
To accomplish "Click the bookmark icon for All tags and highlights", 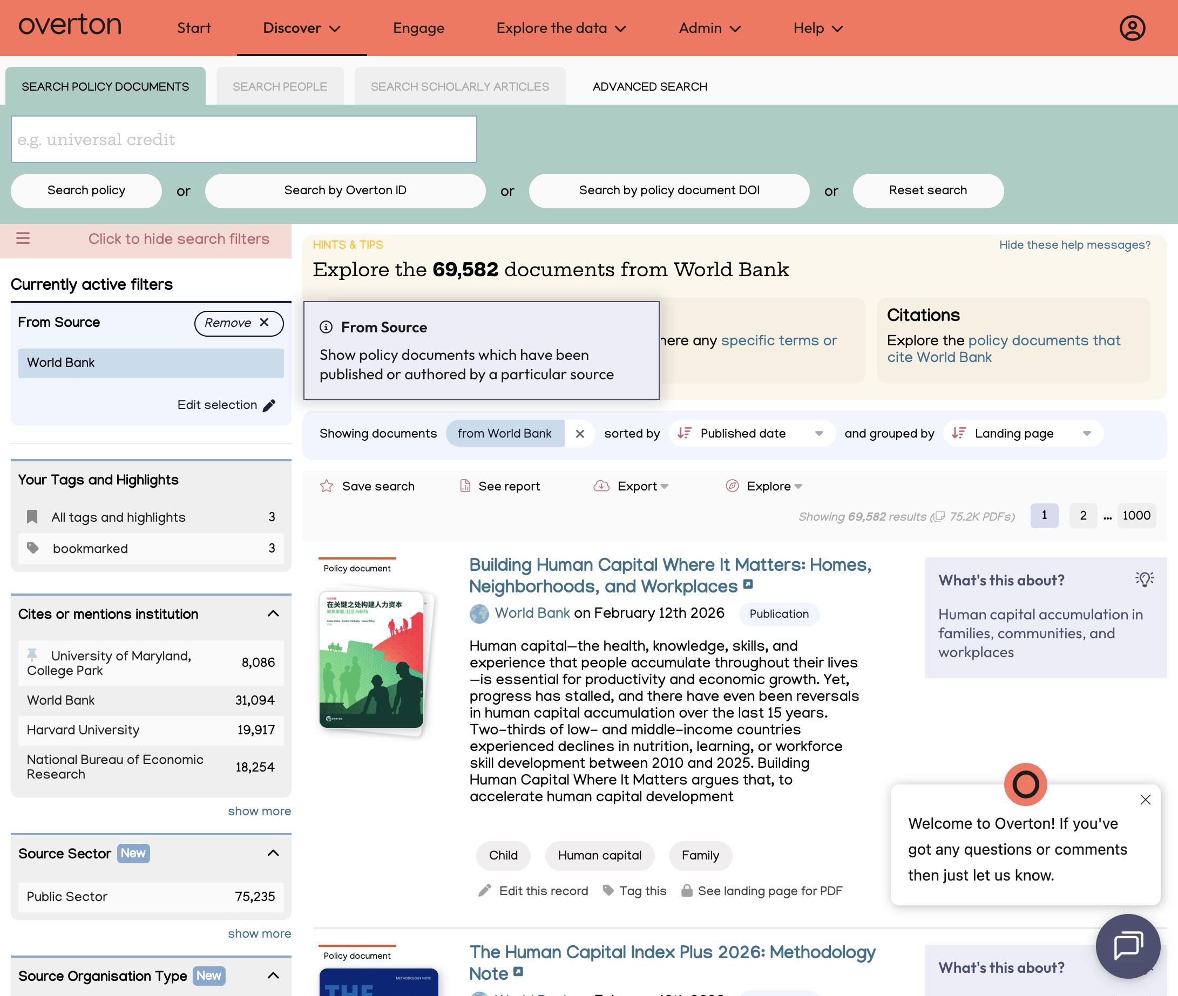I will coord(32,517).
